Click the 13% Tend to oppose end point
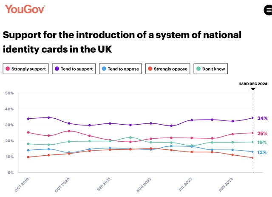Viewport: 272px width, 197px height. tap(253, 152)
